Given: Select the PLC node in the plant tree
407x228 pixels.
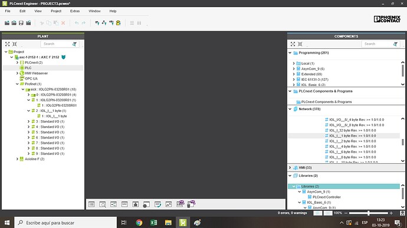Looking at the screenshot, I should pos(28,68).
